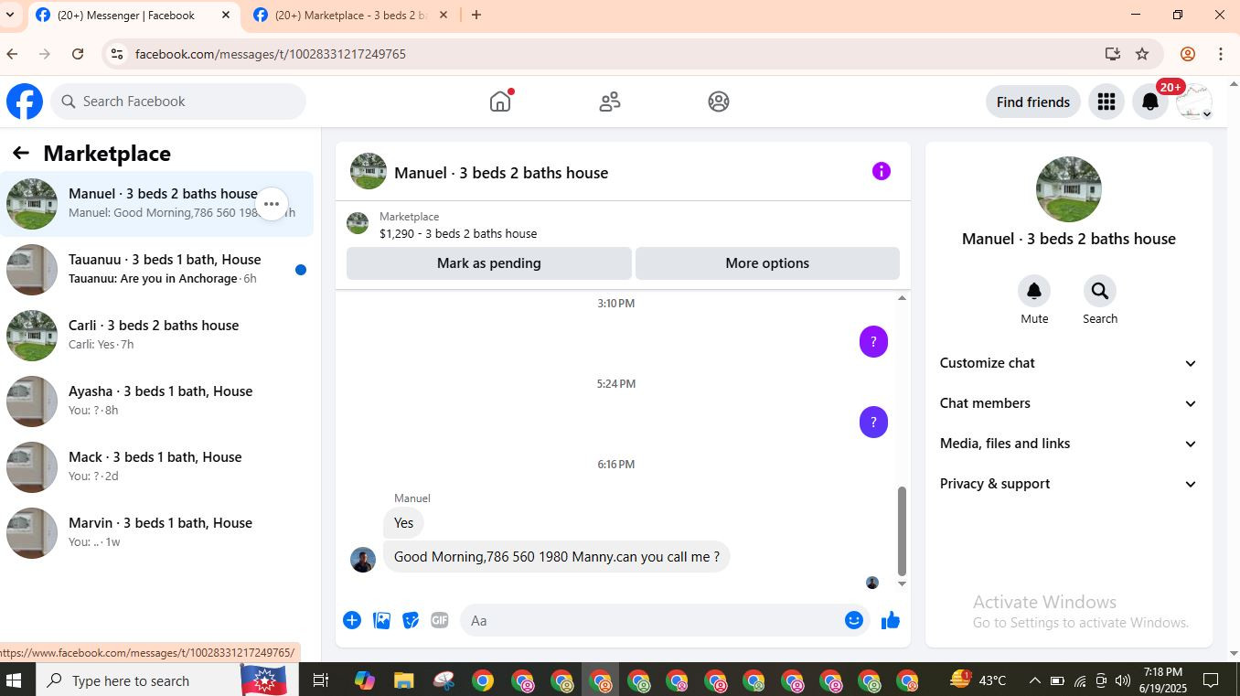Switch to the Marketplace browser tab
Screen dimensions: 1240x696
coord(351,15)
